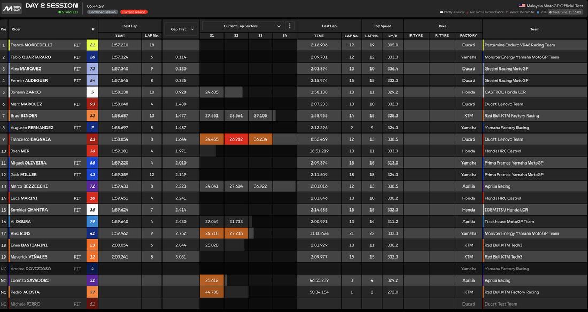The width and height of the screenshot is (588, 312).
Task: Click the wind flag icon
Action: point(507,12)
